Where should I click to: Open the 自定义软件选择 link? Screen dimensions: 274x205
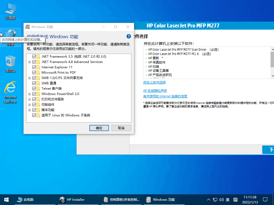[154, 83]
